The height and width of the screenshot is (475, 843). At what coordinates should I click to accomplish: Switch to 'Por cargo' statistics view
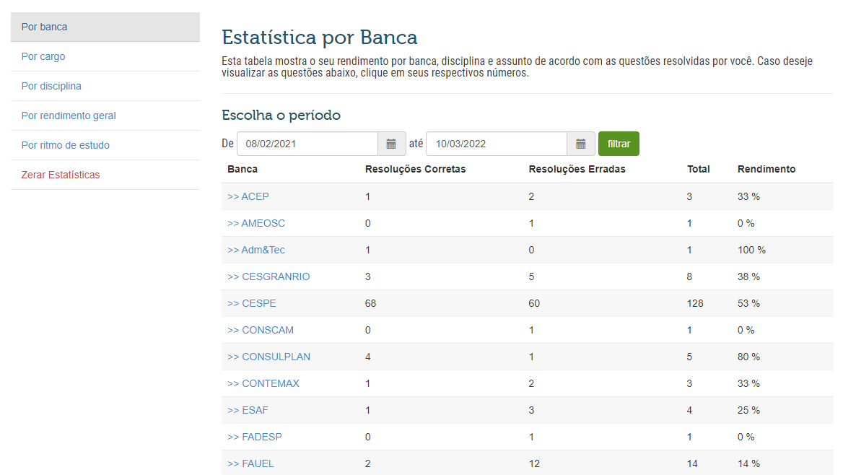pos(43,56)
